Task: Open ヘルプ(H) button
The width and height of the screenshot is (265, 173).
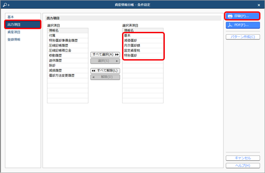Action: [243, 166]
